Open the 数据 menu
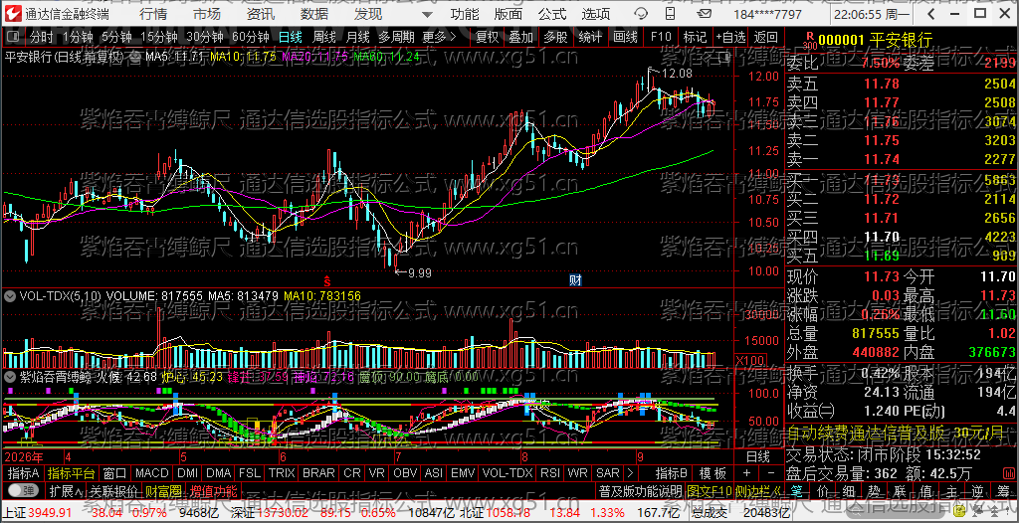Screen dimensions: 1019x523 click(x=314, y=14)
